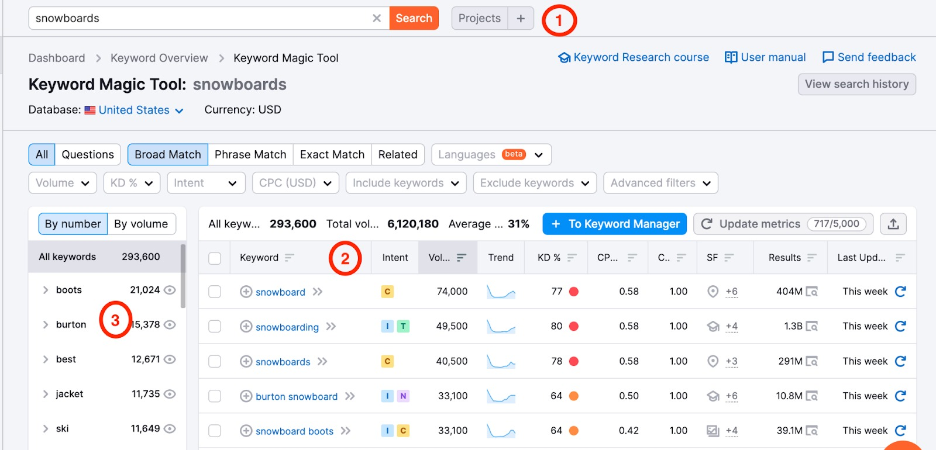
Task: View SERP for snowboard results 404M
Action: (x=811, y=292)
